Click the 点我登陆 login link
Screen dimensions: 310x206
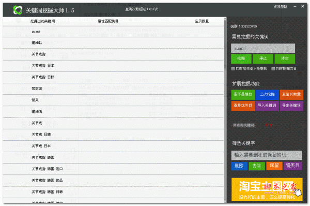(x=281, y=7)
